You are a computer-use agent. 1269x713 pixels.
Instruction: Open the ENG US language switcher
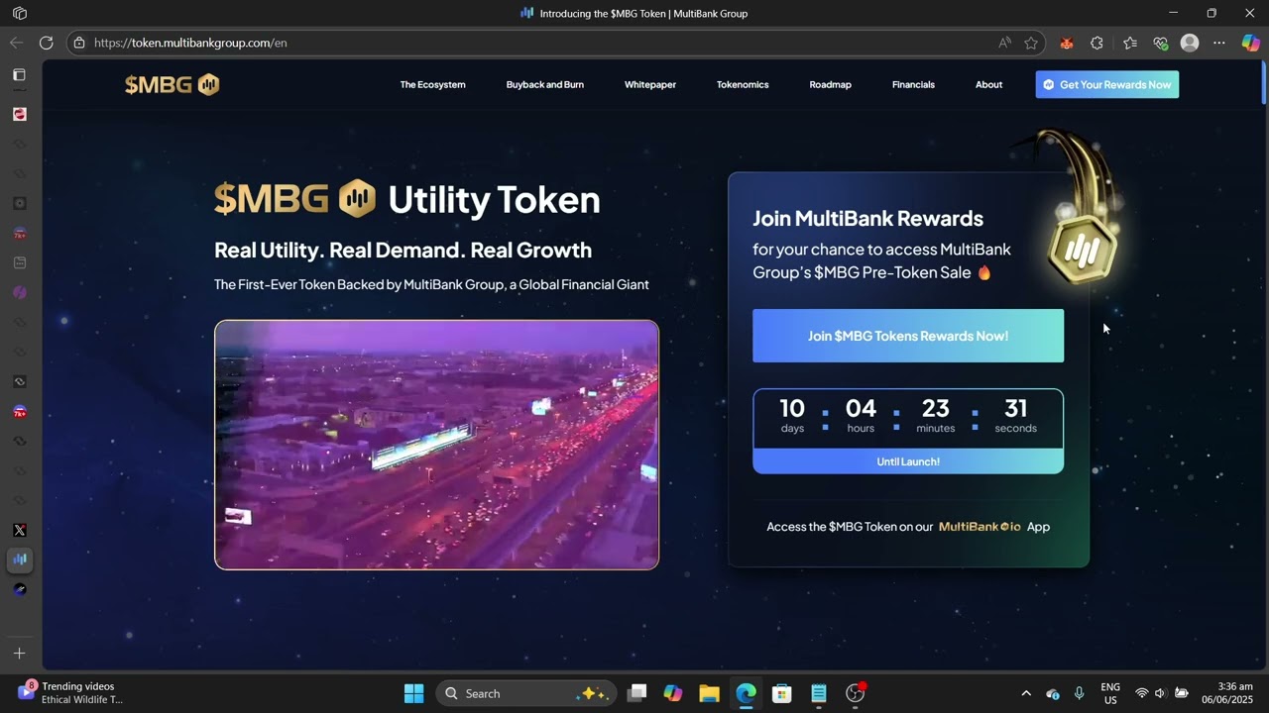point(1110,693)
